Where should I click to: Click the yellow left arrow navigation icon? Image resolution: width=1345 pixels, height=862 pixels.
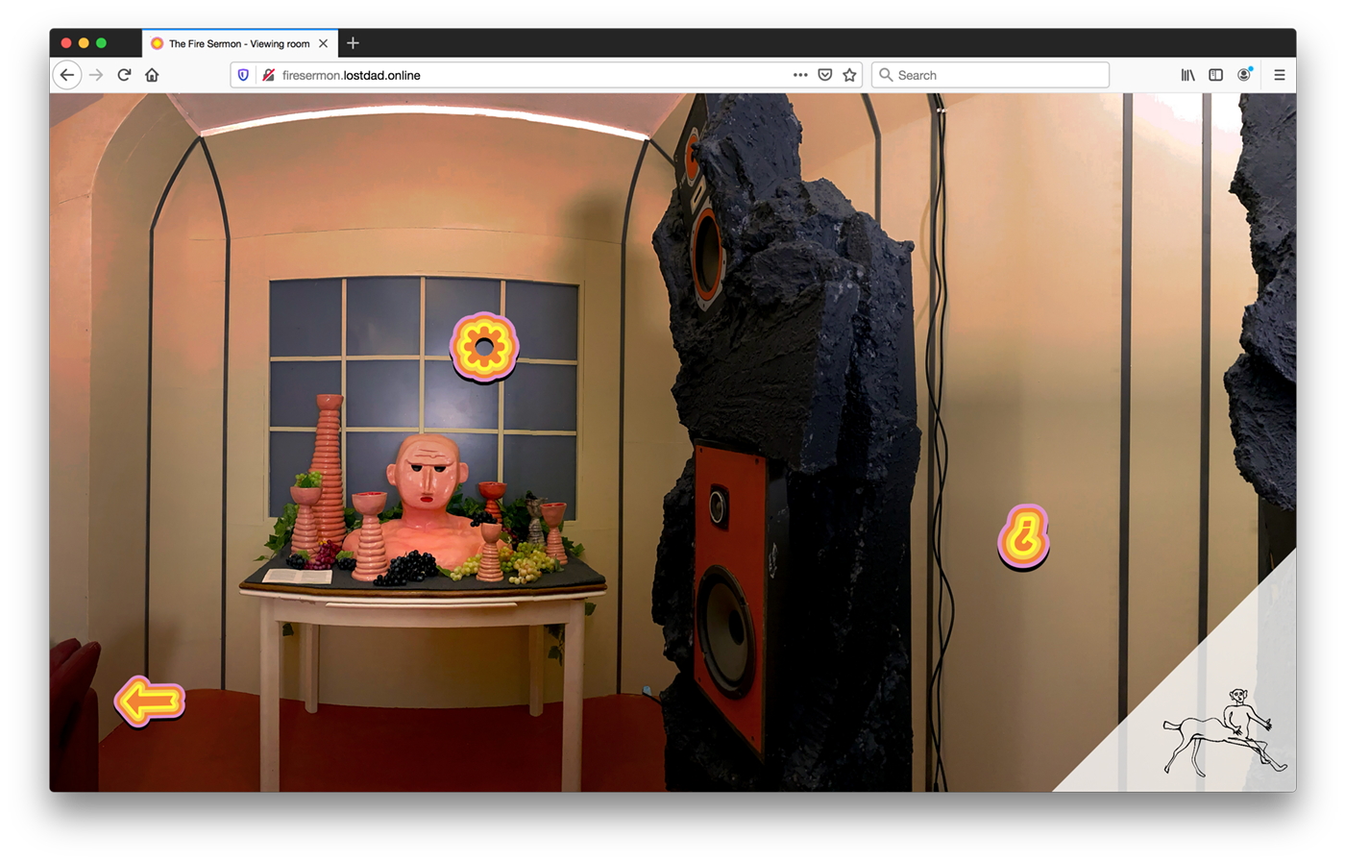tap(150, 701)
